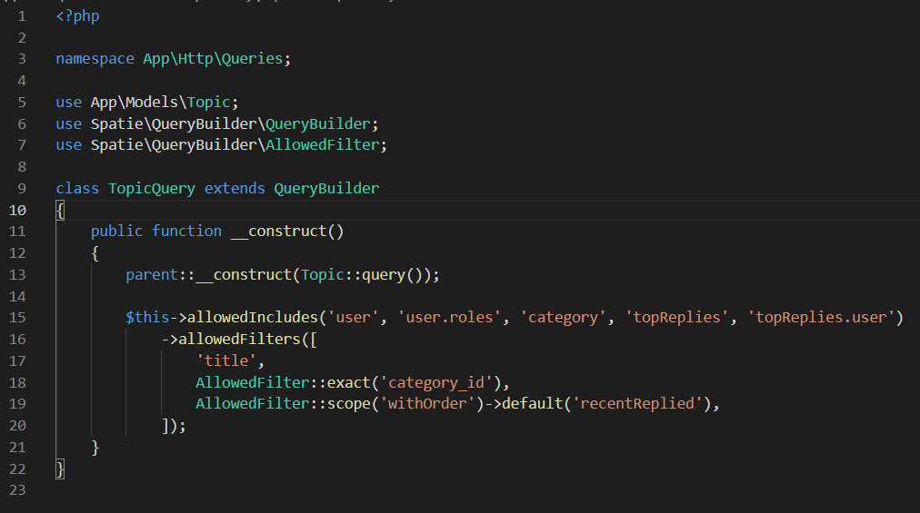Screen dimensions: 920x513
Task: Click class name 'TopicQuery'
Action: tap(152, 188)
